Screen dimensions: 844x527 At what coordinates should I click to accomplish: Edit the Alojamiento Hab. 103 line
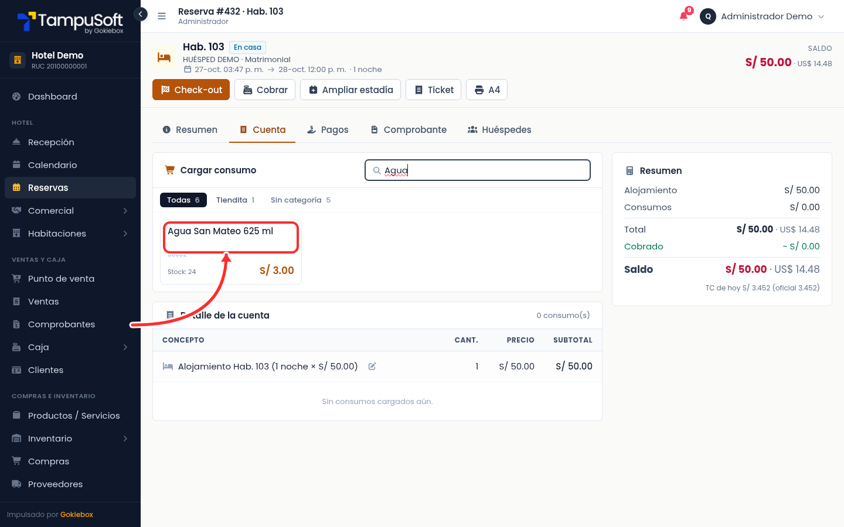point(372,367)
